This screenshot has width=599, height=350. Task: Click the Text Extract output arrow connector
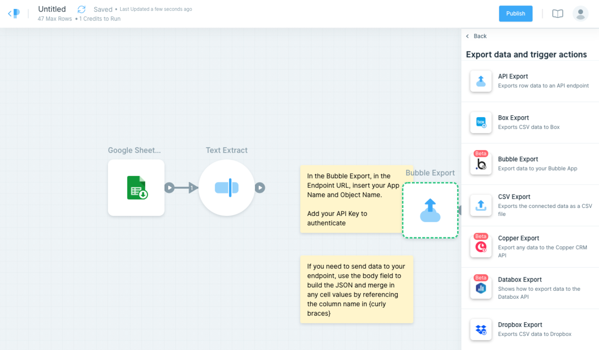click(x=260, y=188)
